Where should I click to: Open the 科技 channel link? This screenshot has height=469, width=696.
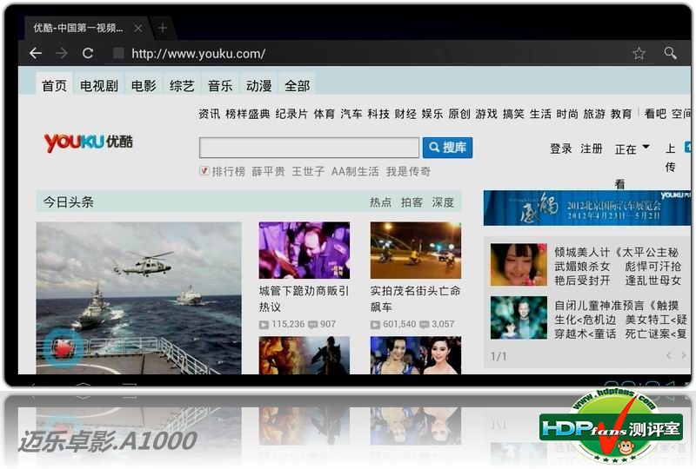tap(378, 114)
